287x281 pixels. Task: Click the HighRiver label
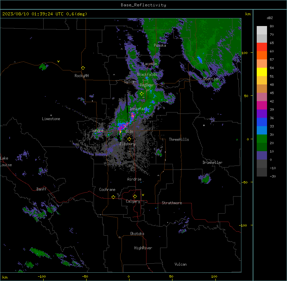[x=143, y=248]
